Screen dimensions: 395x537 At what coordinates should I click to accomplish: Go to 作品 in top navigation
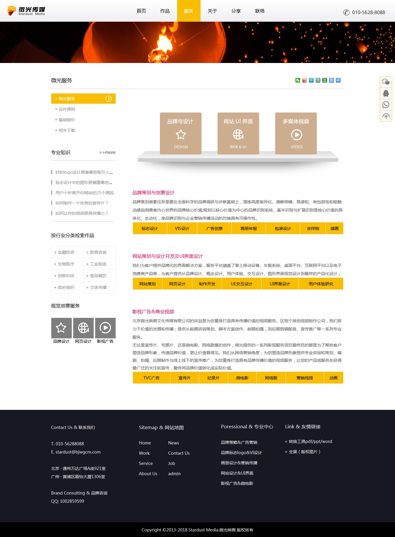click(x=165, y=11)
